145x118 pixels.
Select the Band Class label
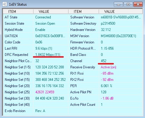coord(78,55)
